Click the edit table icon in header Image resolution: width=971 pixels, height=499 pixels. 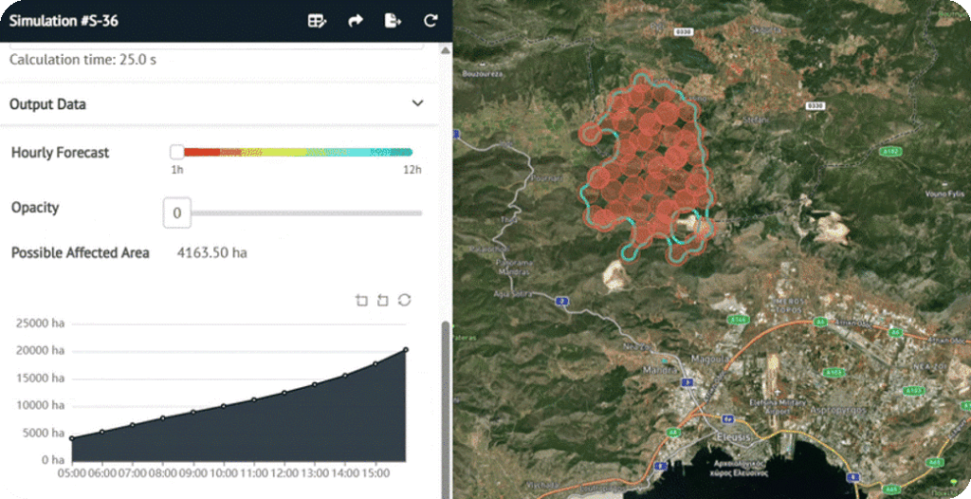click(x=318, y=21)
